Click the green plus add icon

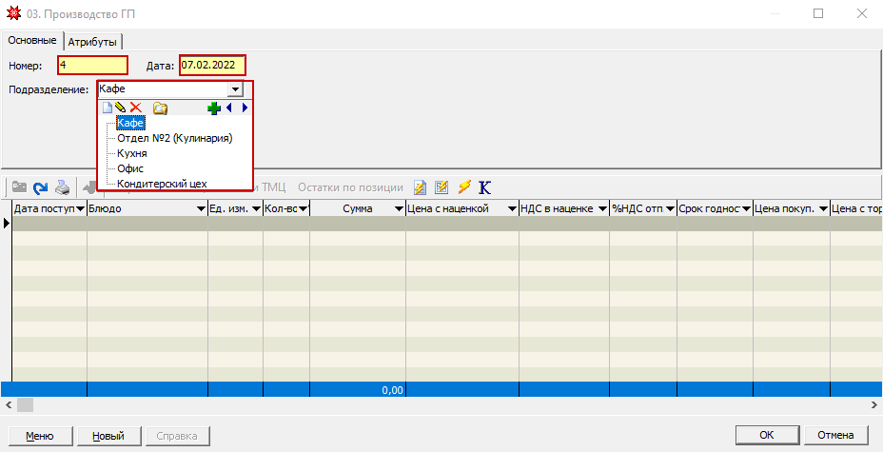(214, 108)
